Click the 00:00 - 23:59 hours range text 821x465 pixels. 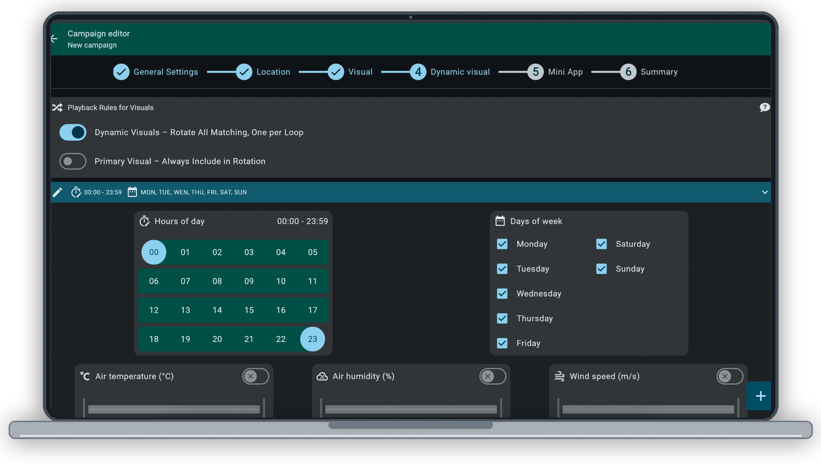click(x=302, y=221)
